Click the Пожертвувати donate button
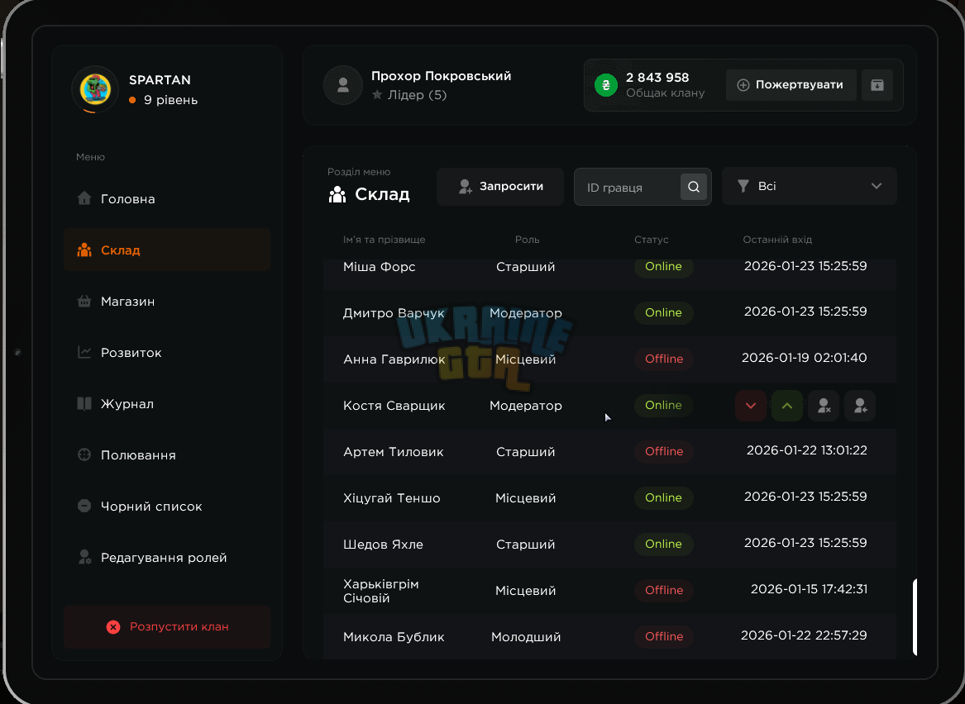Viewport: 965px width, 704px height. (791, 85)
